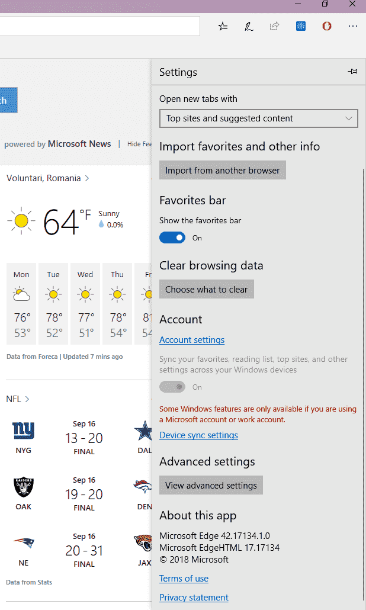Click the 0.0% precipitation value
Screen dimensions: 366x610
coord(115,224)
